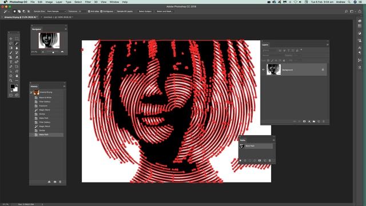The height and width of the screenshot is (206, 366).
Task: Delete current path trash icon
Action: coord(270,160)
